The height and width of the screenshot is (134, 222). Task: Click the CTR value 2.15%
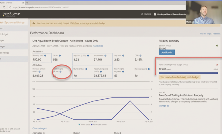point(139,60)
